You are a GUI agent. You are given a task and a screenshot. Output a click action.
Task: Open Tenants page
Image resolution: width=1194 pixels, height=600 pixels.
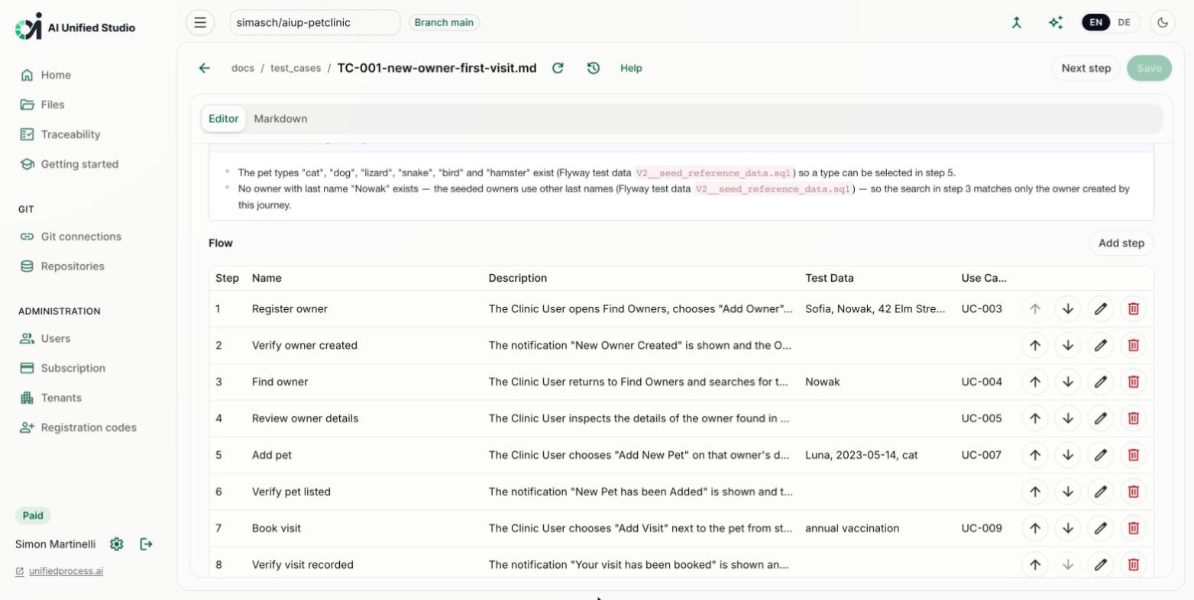tap(61, 398)
